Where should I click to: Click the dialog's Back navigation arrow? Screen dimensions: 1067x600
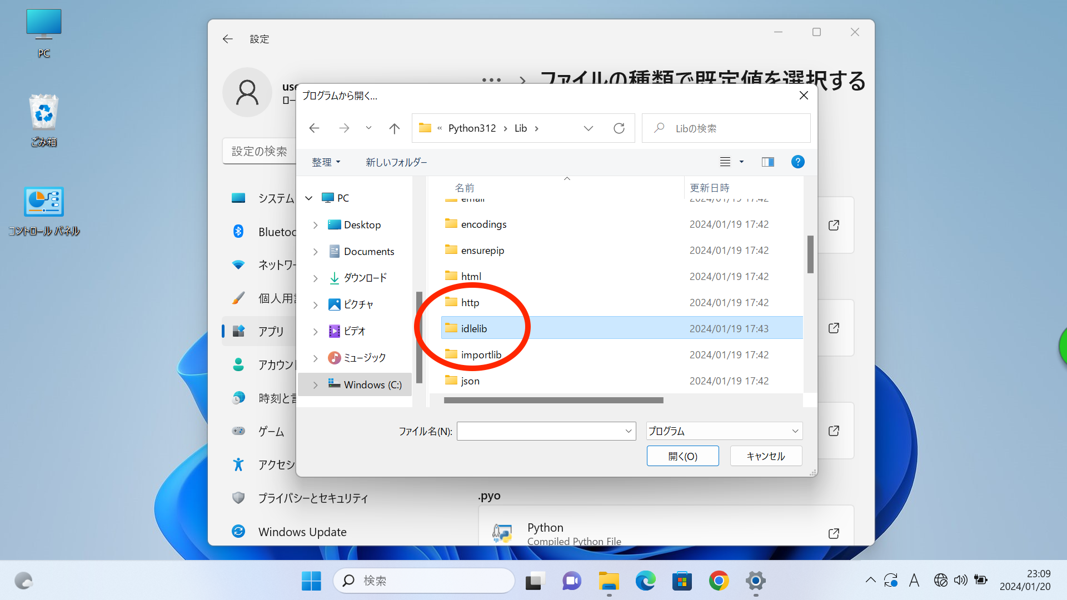[314, 128]
